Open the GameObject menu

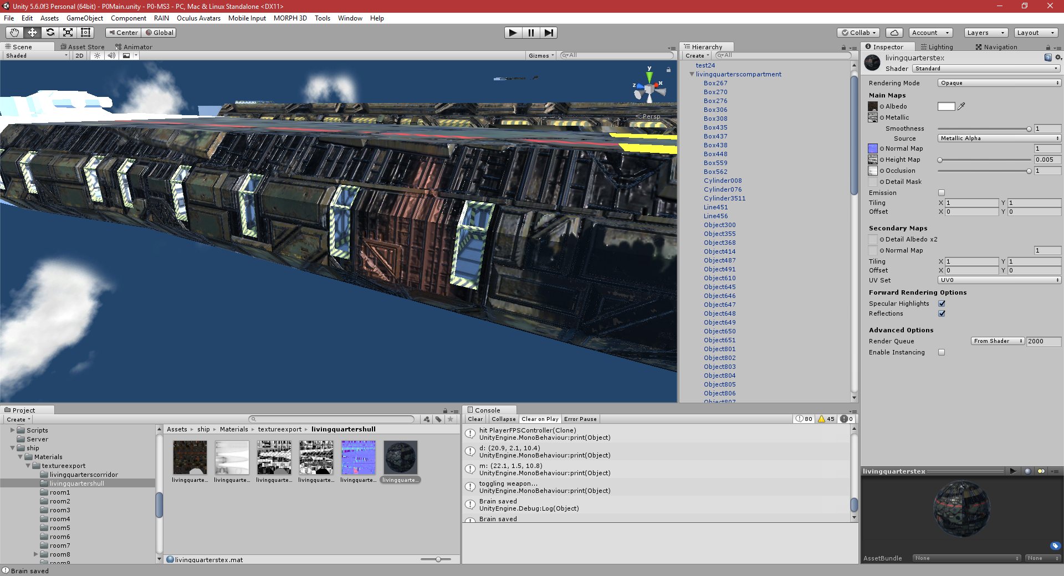(84, 18)
